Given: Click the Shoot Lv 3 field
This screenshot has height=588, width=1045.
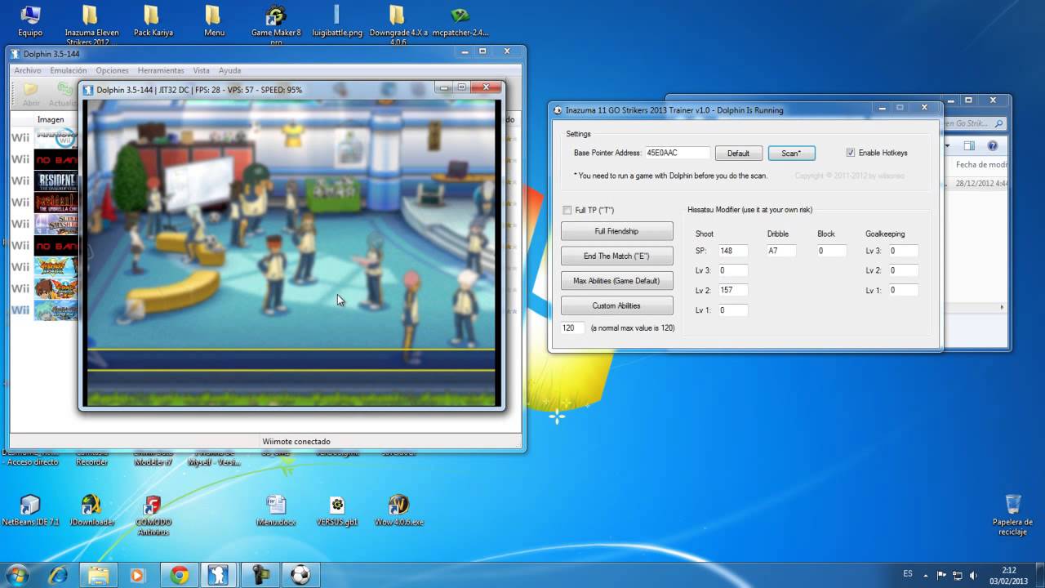Looking at the screenshot, I should [x=732, y=270].
